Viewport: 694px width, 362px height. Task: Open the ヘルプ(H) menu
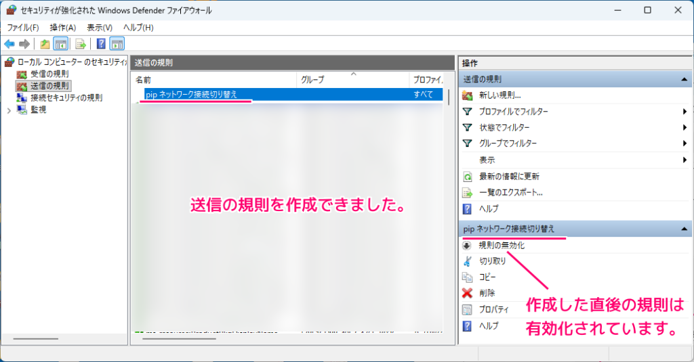point(138,28)
